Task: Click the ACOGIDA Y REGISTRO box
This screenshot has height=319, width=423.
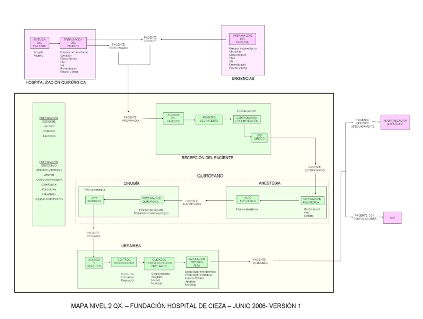Action: (x=94, y=263)
